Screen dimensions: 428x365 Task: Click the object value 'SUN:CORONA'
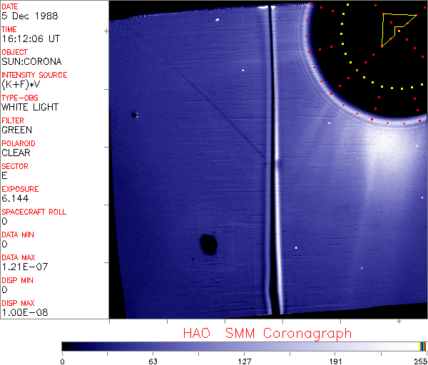click(31, 61)
